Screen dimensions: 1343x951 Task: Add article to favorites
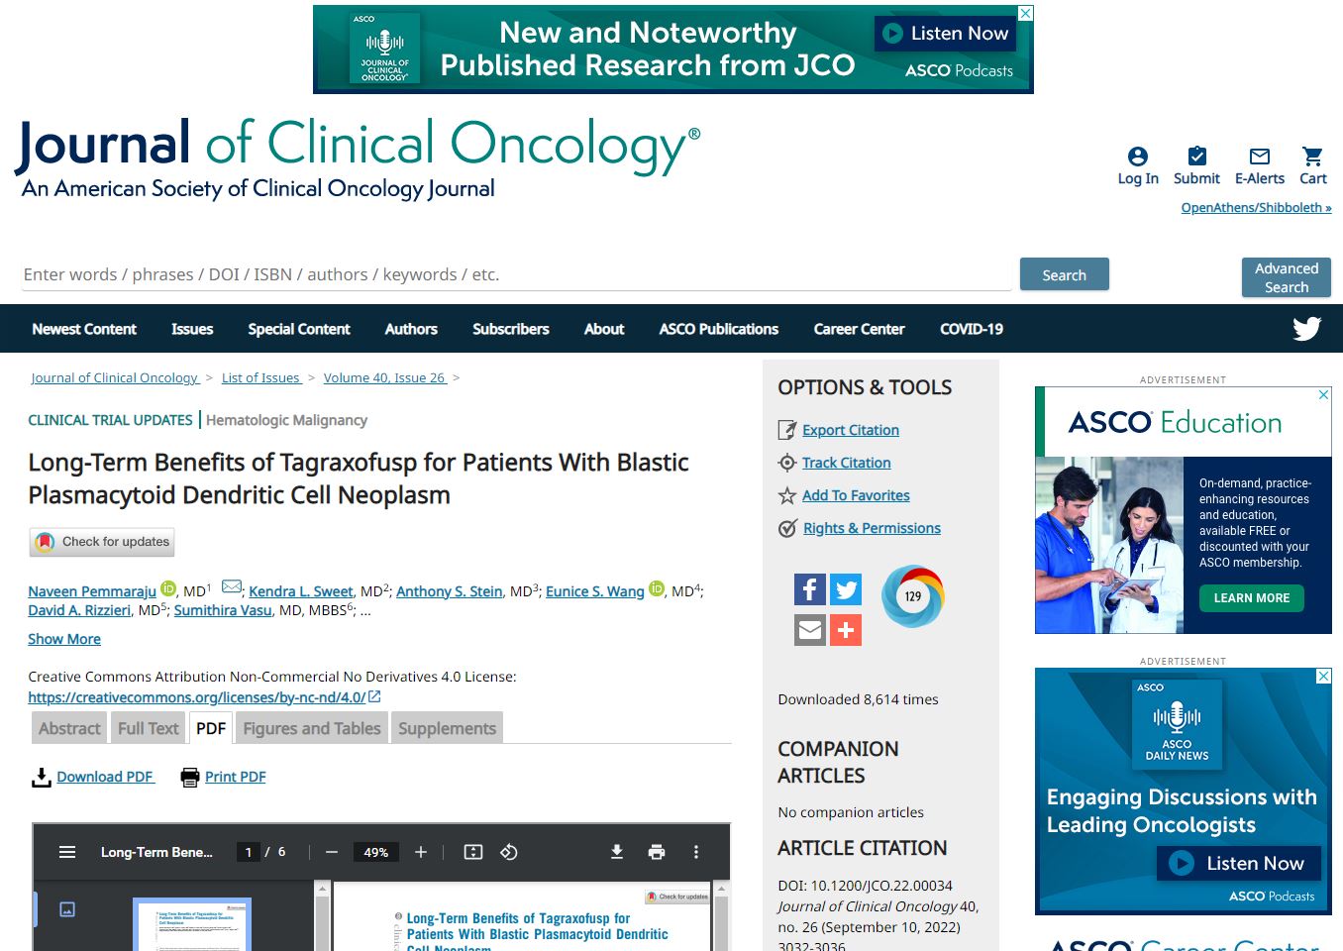(x=856, y=495)
